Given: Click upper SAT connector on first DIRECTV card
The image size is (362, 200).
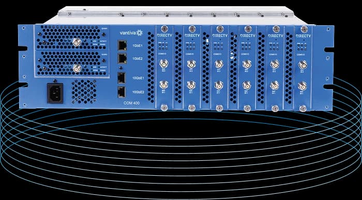Looking at the screenshot, I should tap(164, 63).
